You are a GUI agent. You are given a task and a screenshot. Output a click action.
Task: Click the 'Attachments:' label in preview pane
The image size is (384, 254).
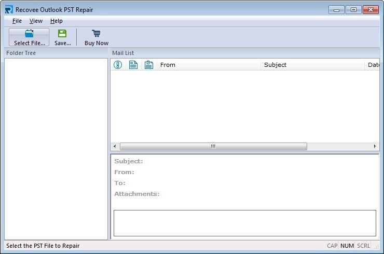click(x=137, y=194)
